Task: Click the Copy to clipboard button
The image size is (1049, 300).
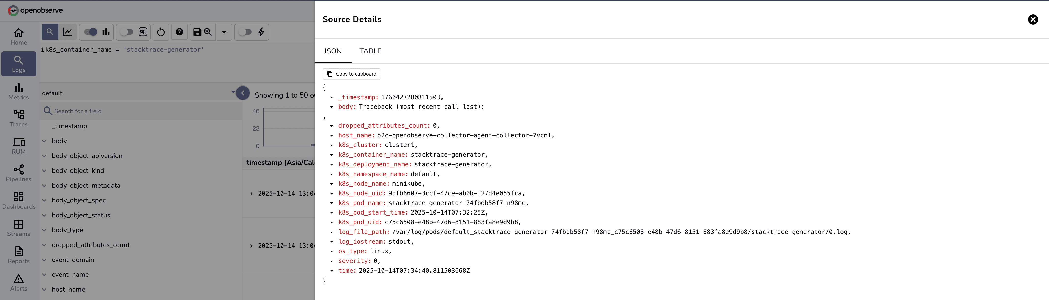Action: pyautogui.click(x=351, y=74)
